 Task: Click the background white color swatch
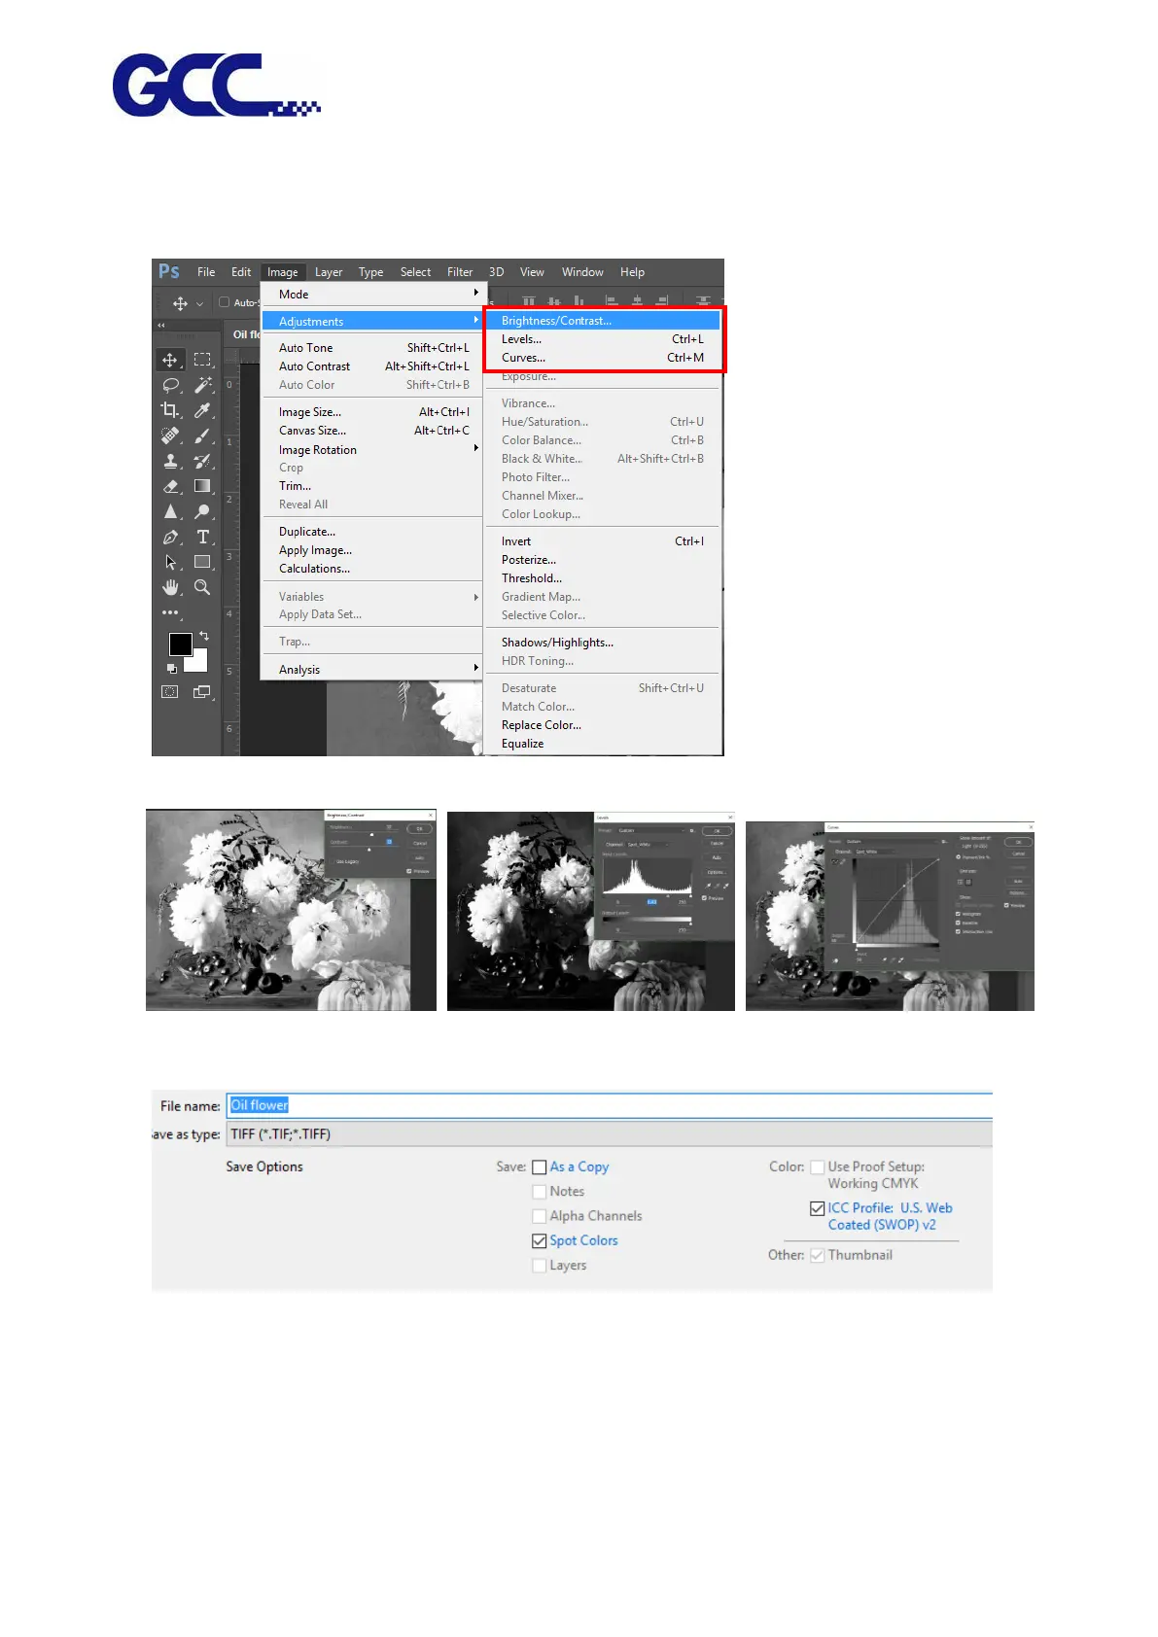[200, 665]
